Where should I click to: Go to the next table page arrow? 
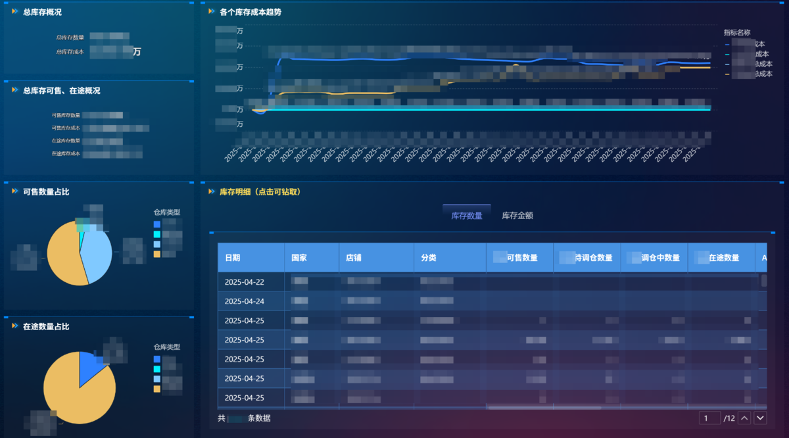tap(760, 418)
